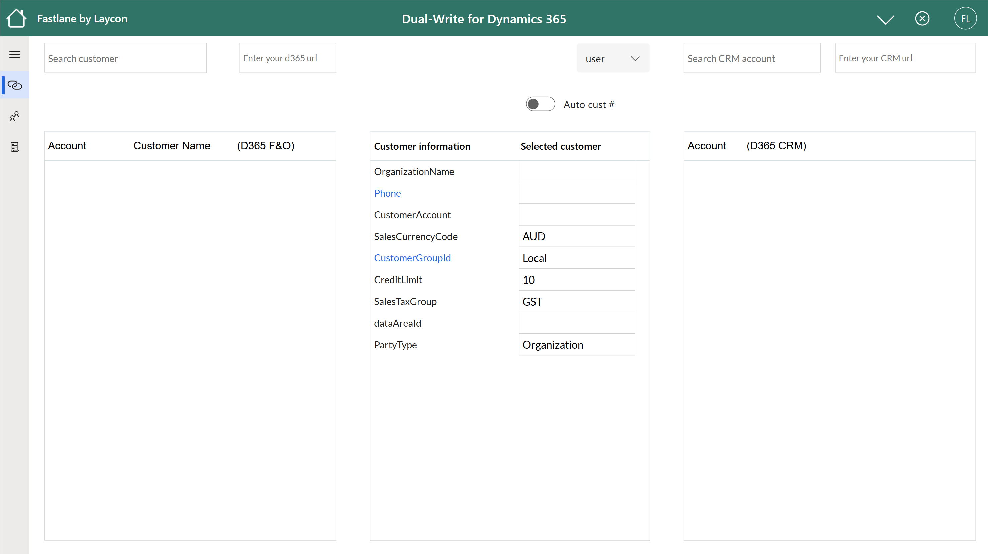The width and height of the screenshot is (988, 554).
Task: Select the contacts icon in the sidebar
Action: click(15, 116)
